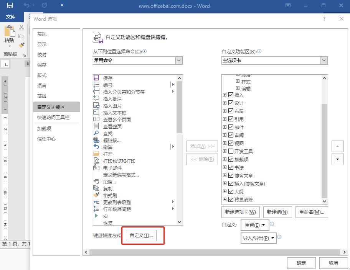Select Print Preview and Print icon
Screen dimensions: 350x270
[x=96, y=161]
